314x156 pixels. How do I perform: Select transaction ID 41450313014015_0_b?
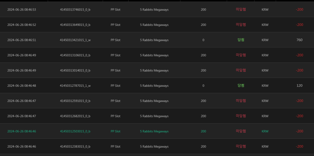[75, 71]
